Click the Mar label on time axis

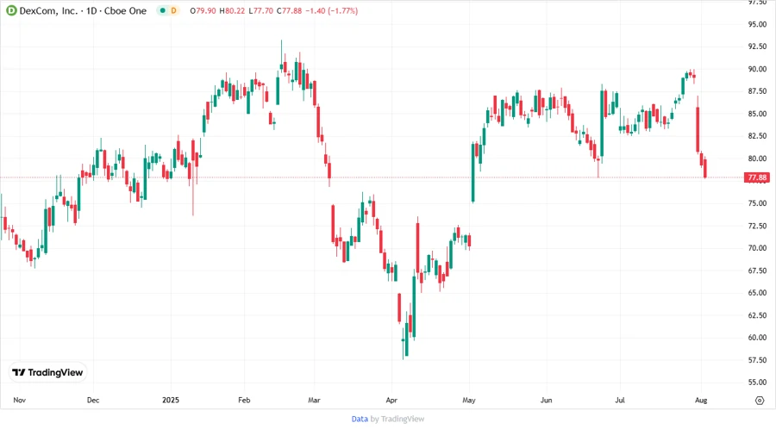314,401
